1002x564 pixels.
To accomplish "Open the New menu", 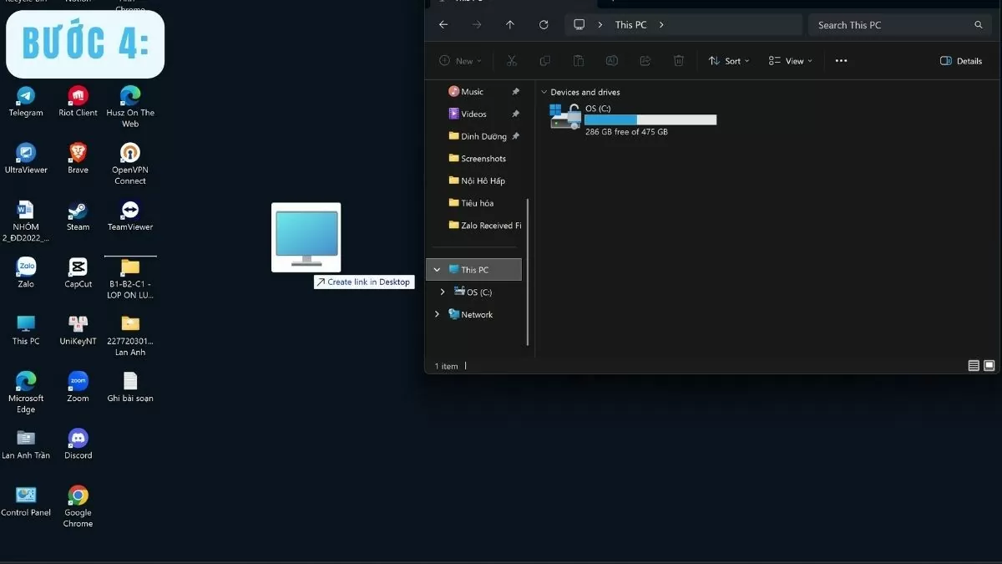I will [460, 60].
